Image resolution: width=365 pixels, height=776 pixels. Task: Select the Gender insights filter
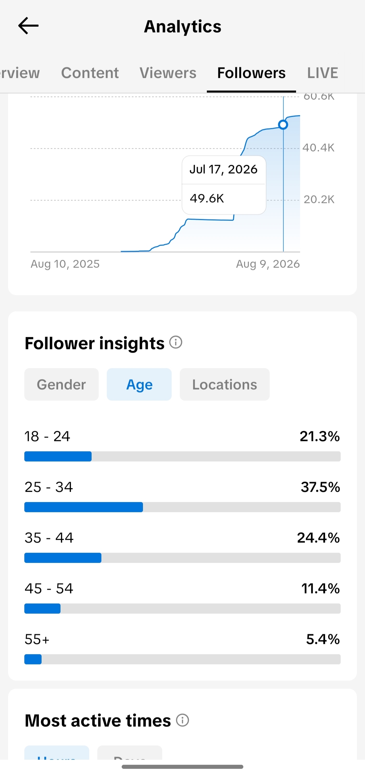(x=62, y=384)
